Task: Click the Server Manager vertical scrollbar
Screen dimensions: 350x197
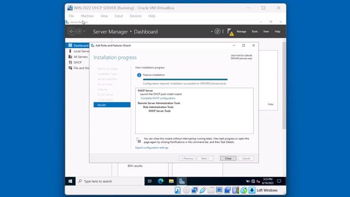Action: click(284, 85)
